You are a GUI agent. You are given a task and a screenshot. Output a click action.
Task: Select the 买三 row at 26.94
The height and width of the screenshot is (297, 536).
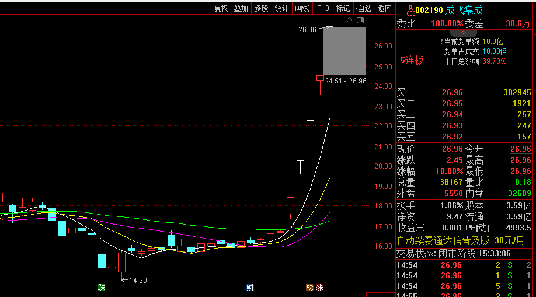tap(464, 114)
